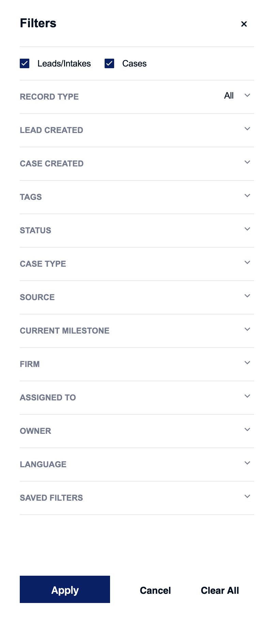Expand the Tags filter chevron
The height and width of the screenshot is (618, 261).
coord(247,195)
